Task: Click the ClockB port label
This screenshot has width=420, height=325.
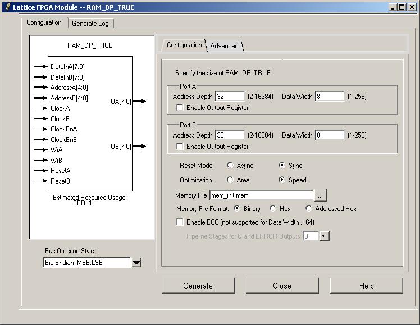Action: click(x=60, y=119)
